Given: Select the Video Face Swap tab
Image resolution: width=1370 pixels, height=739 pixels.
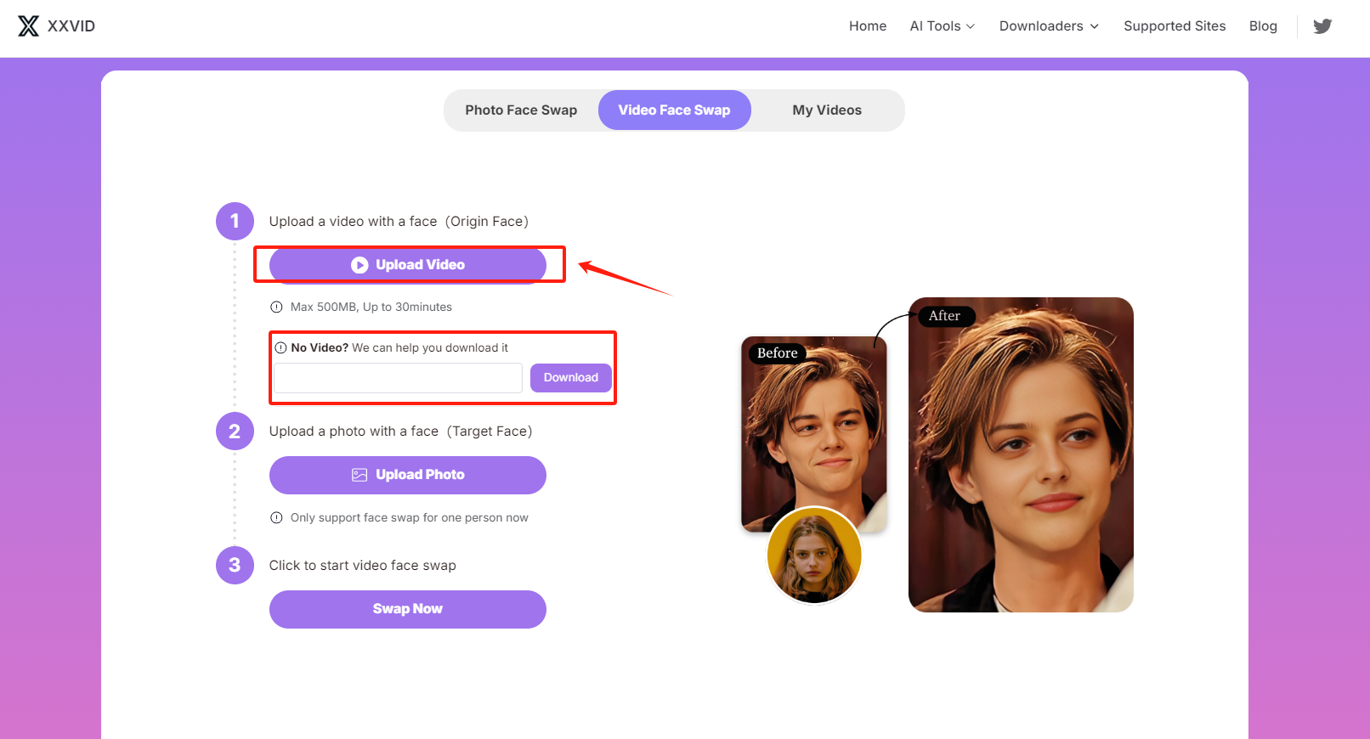Looking at the screenshot, I should [675, 110].
